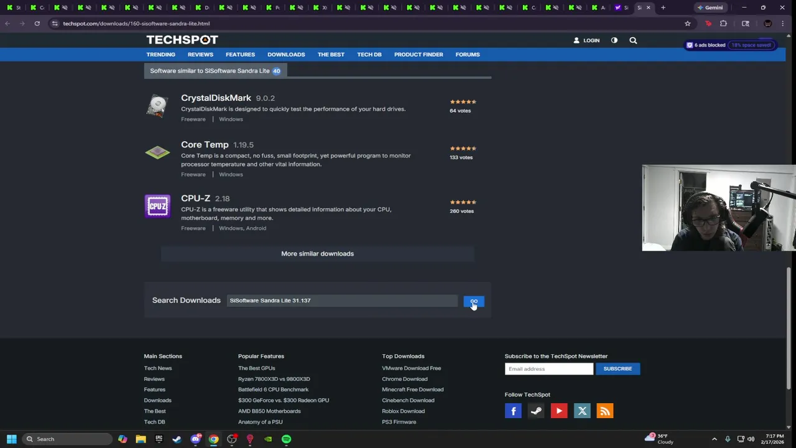Click 'More similar downloads' button
Viewport: 796px width, 448px height.
pyautogui.click(x=317, y=254)
